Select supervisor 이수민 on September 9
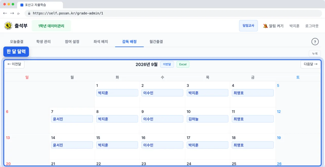325x167 pixels. pos(162,119)
